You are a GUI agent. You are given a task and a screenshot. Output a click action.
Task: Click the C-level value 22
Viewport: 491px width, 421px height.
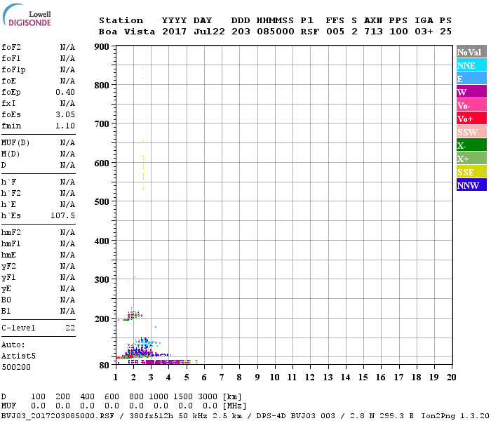point(70,328)
